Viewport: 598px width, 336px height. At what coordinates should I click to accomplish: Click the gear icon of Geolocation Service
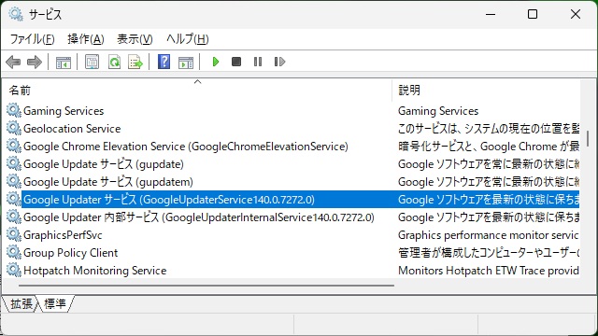click(x=14, y=129)
